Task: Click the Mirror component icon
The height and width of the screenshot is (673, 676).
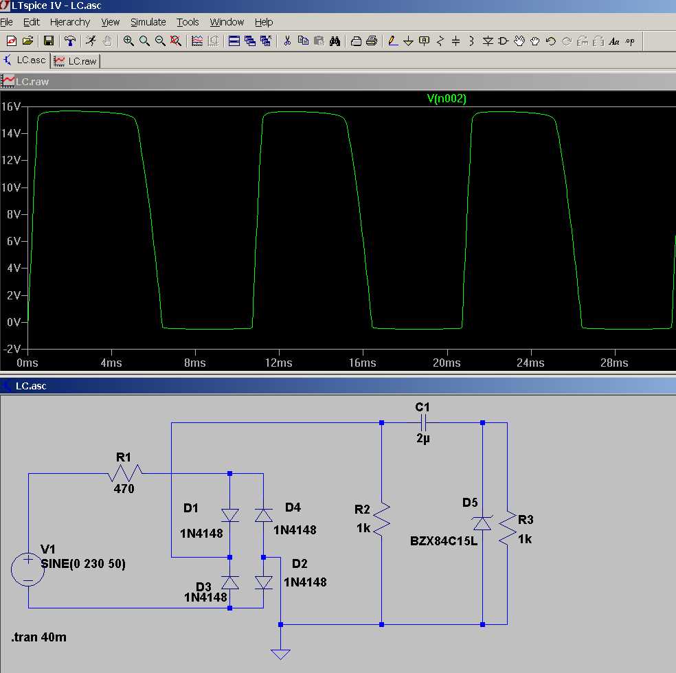Action: pyautogui.click(x=598, y=41)
